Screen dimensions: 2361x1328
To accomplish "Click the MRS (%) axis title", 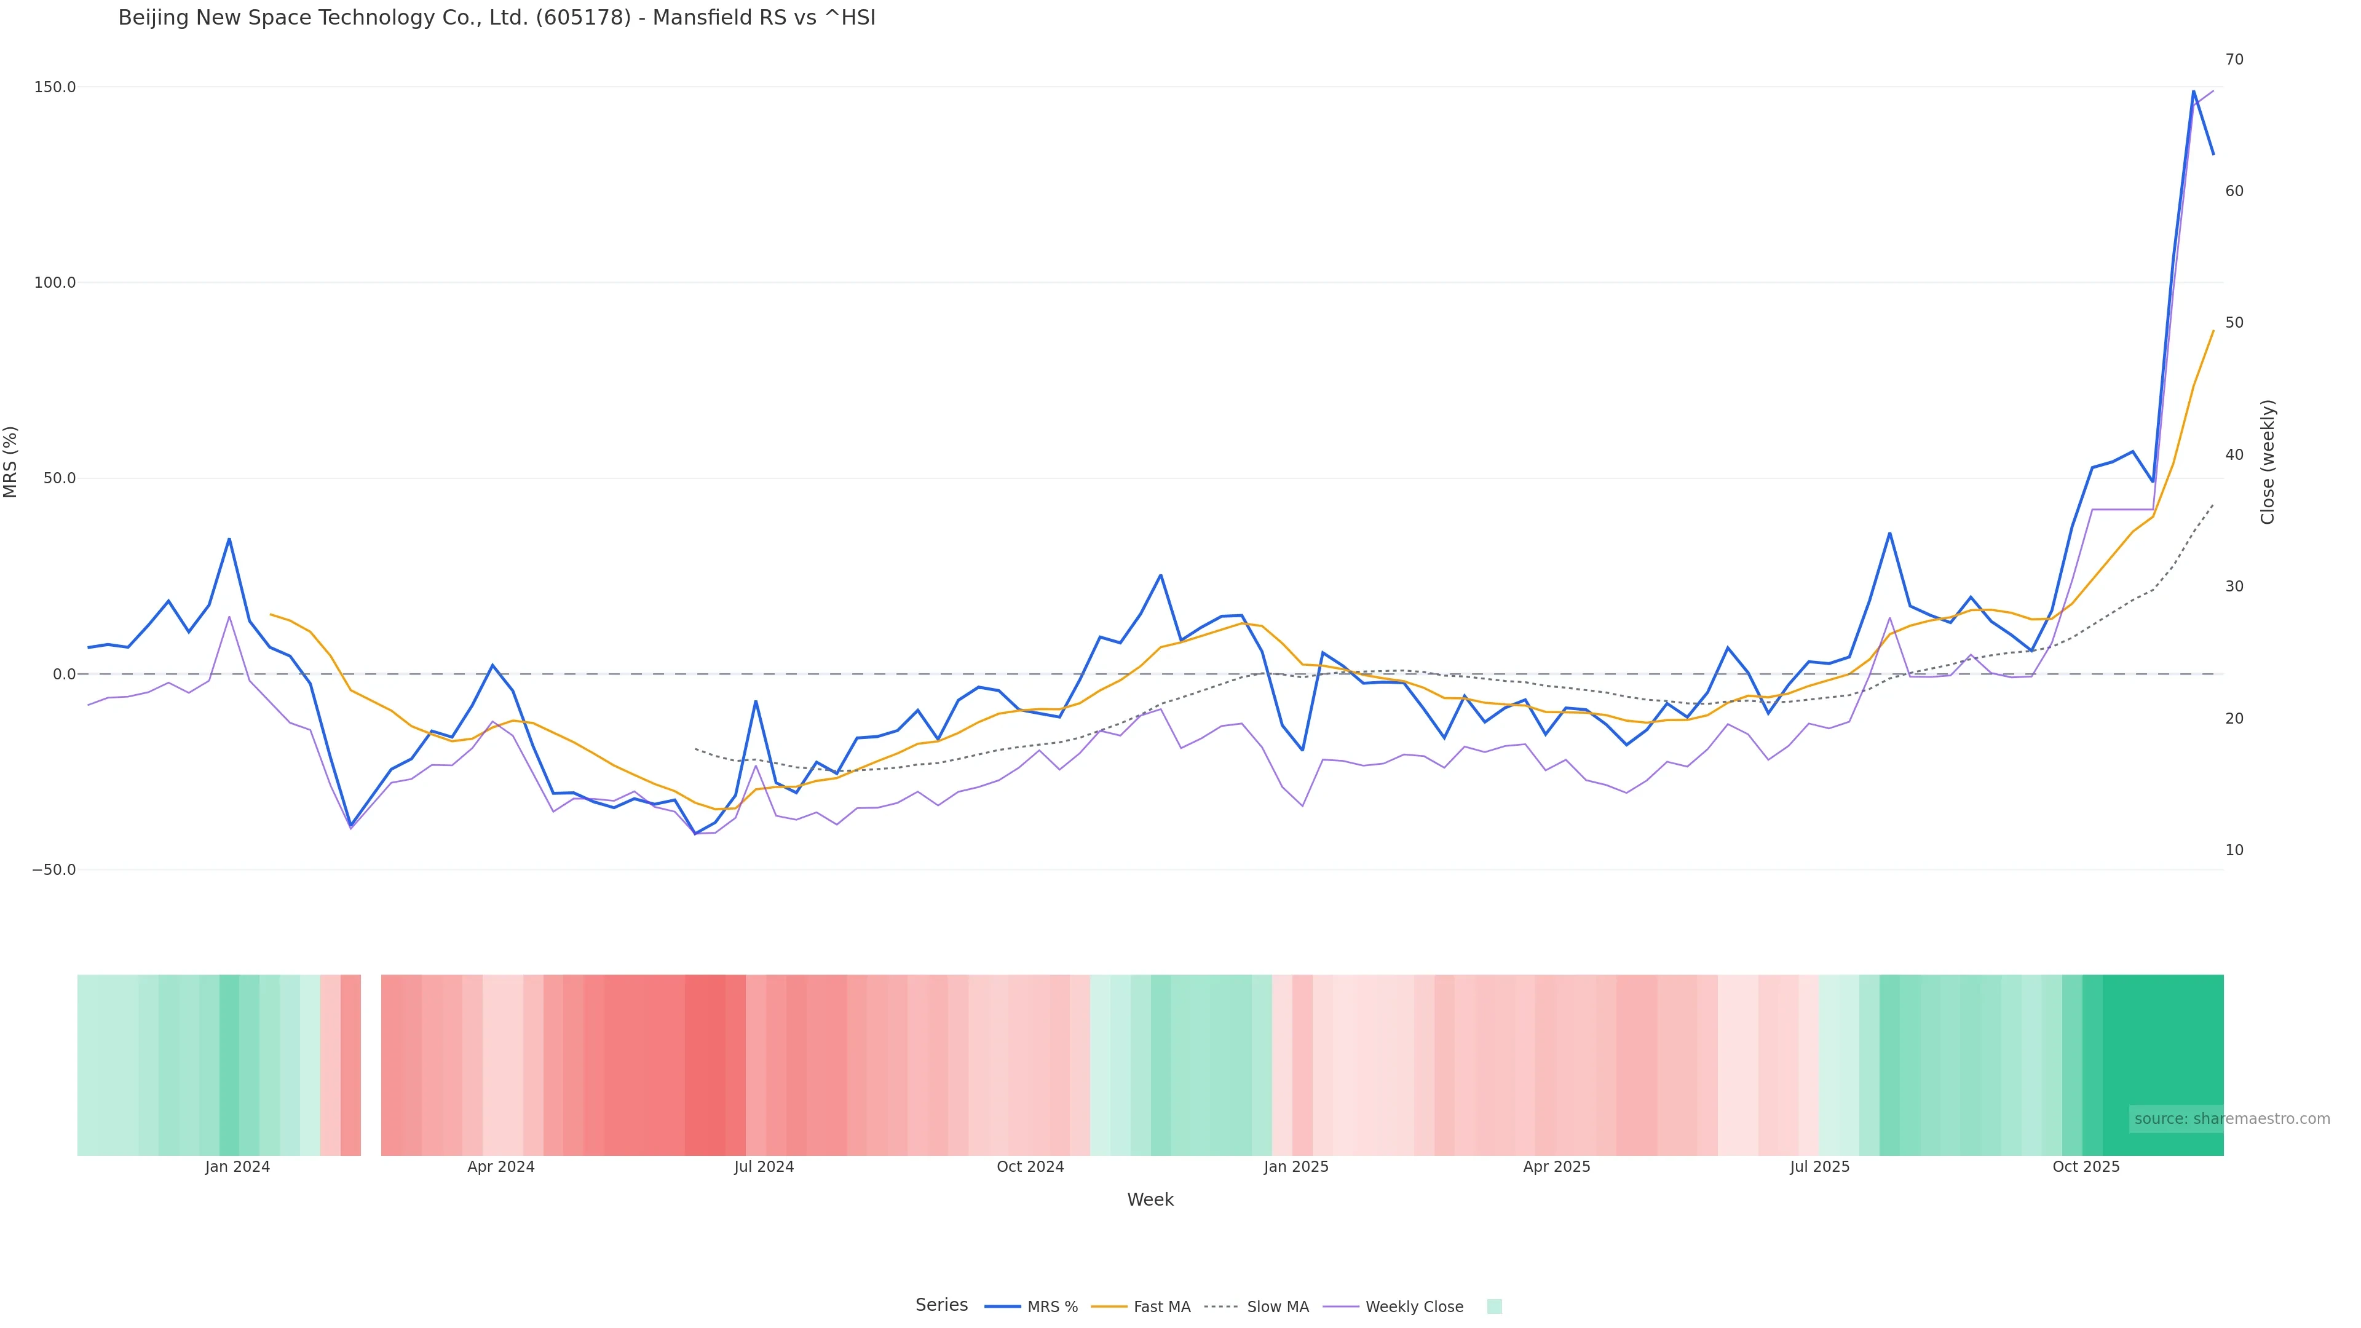I will click(x=11, y=461).
